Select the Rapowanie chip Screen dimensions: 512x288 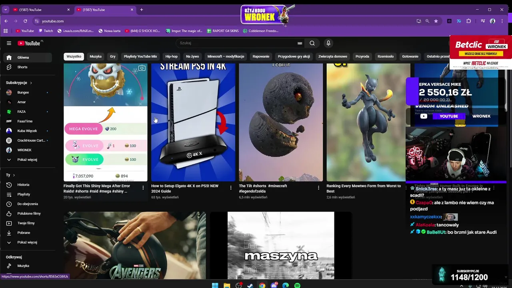(x=261, y=56)
